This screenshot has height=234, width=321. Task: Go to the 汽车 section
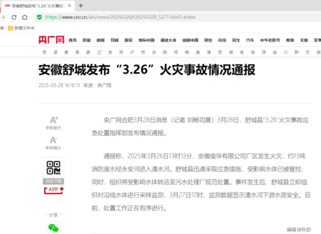coord(250,40)
